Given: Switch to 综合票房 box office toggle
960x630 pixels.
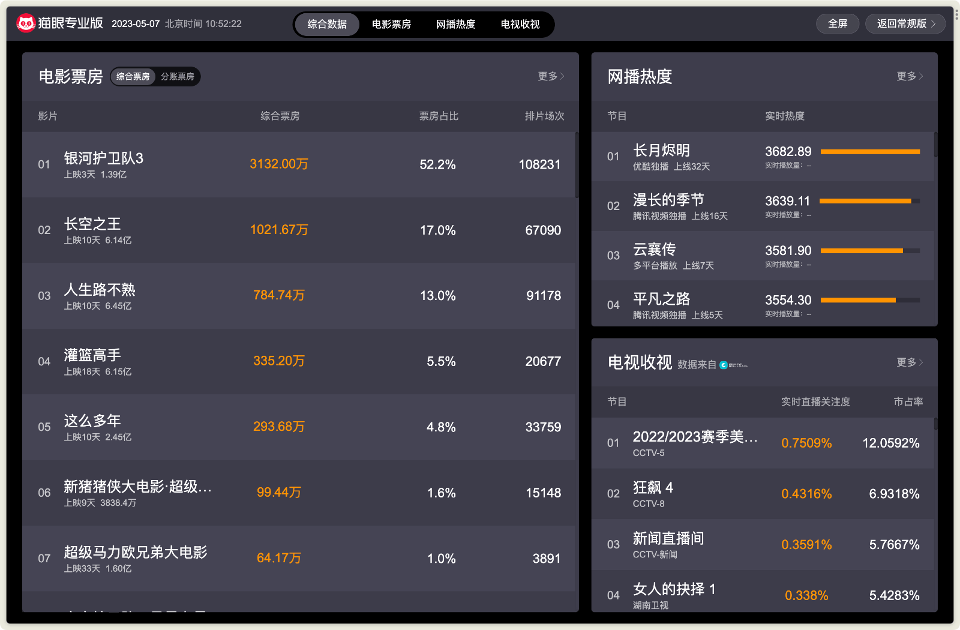Looking at the screenshot, I should point(133,77).
